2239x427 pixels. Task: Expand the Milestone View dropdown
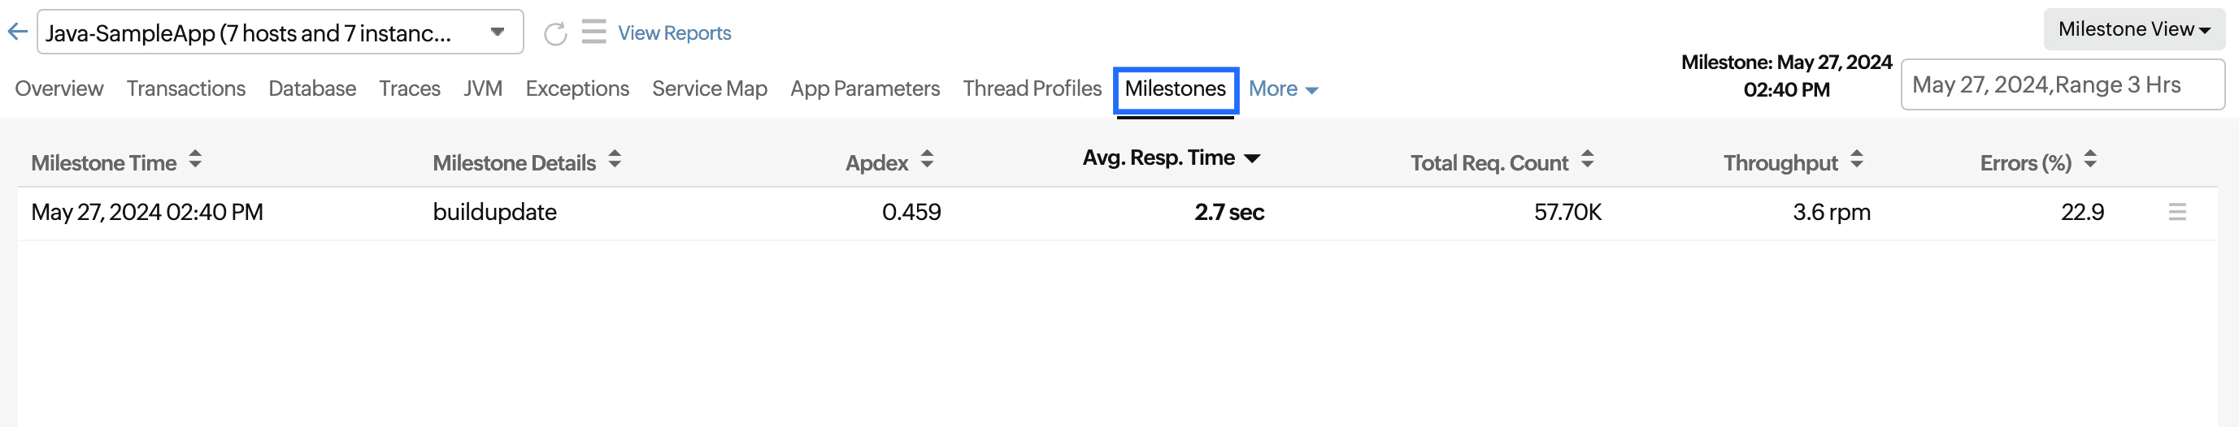pos(2133,29)
